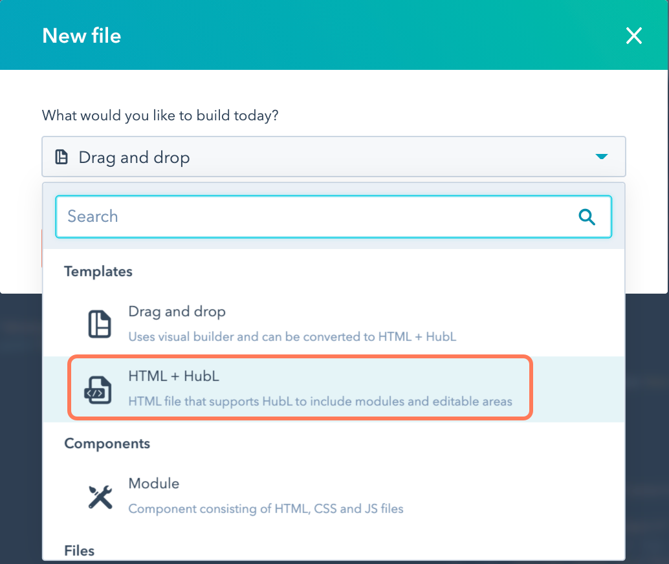Click the Module tools icon
669x564 pixels.
click(100, 497)
